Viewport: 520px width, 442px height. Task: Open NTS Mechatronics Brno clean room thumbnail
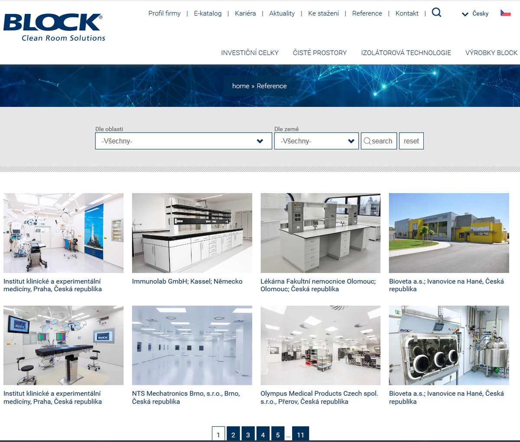click(192, 345)
